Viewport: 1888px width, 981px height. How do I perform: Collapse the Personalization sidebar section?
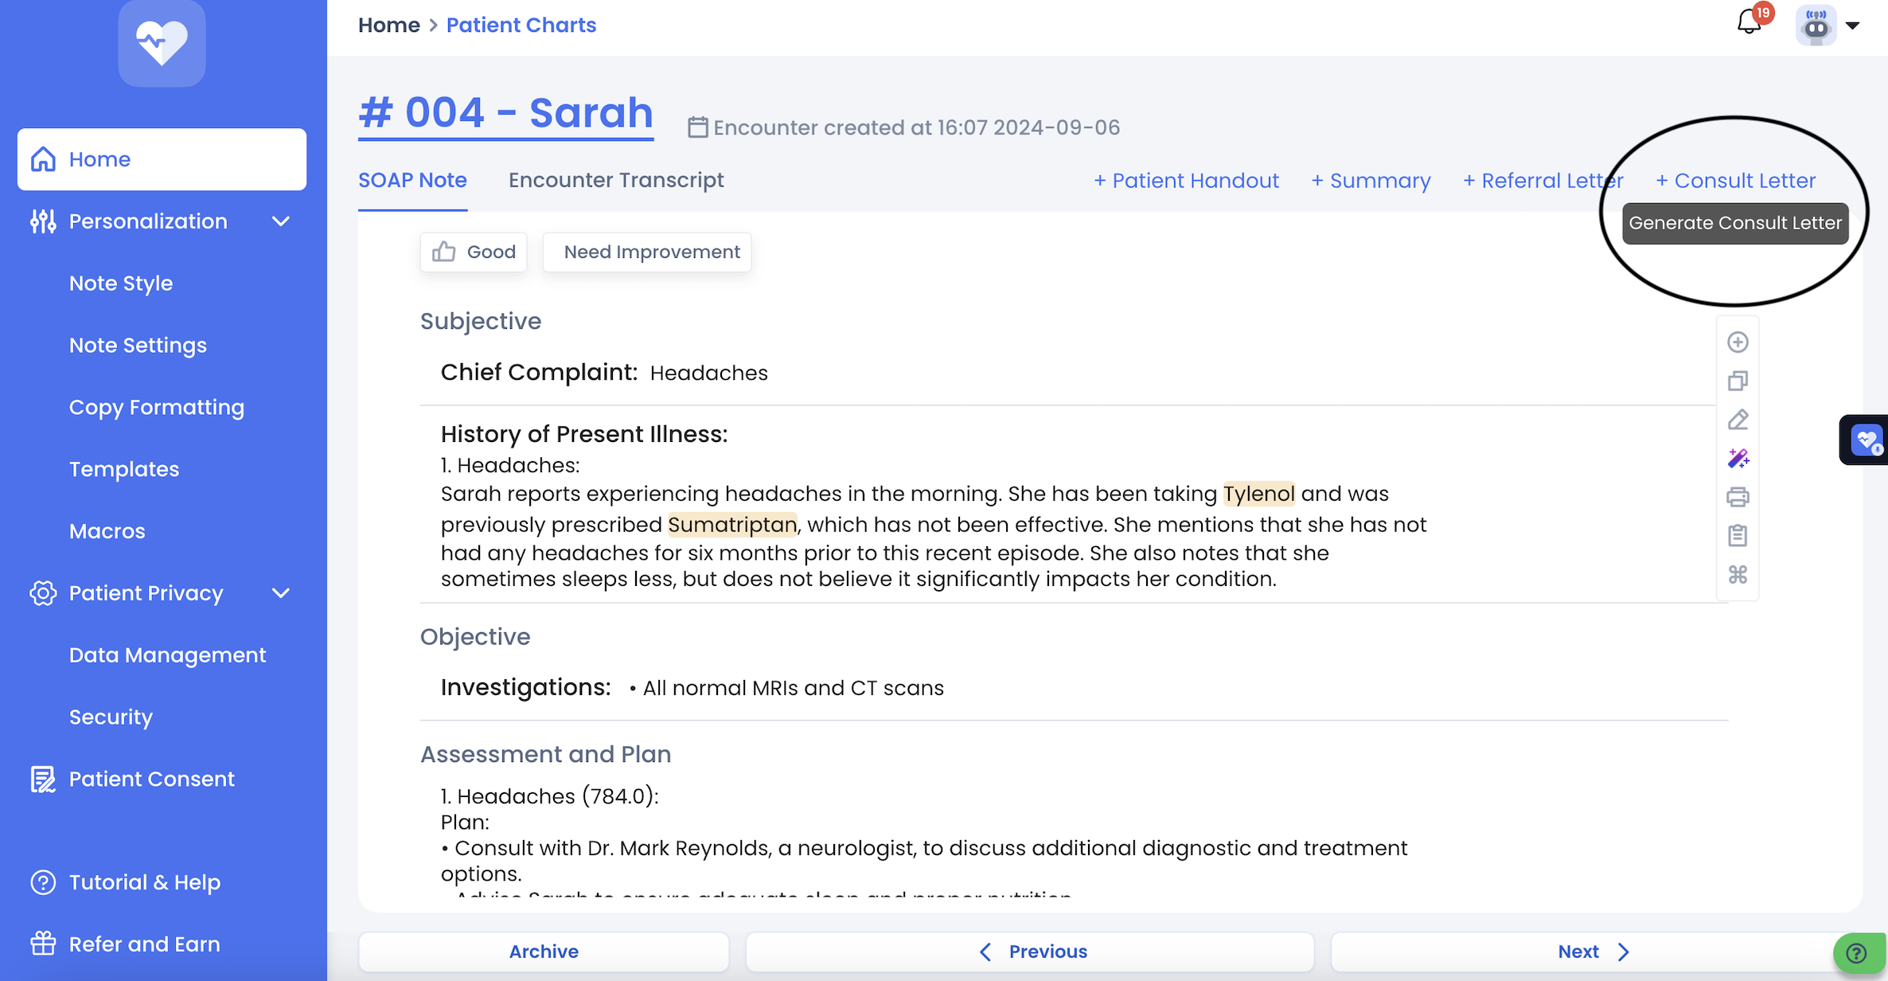[x=280, y=221]
